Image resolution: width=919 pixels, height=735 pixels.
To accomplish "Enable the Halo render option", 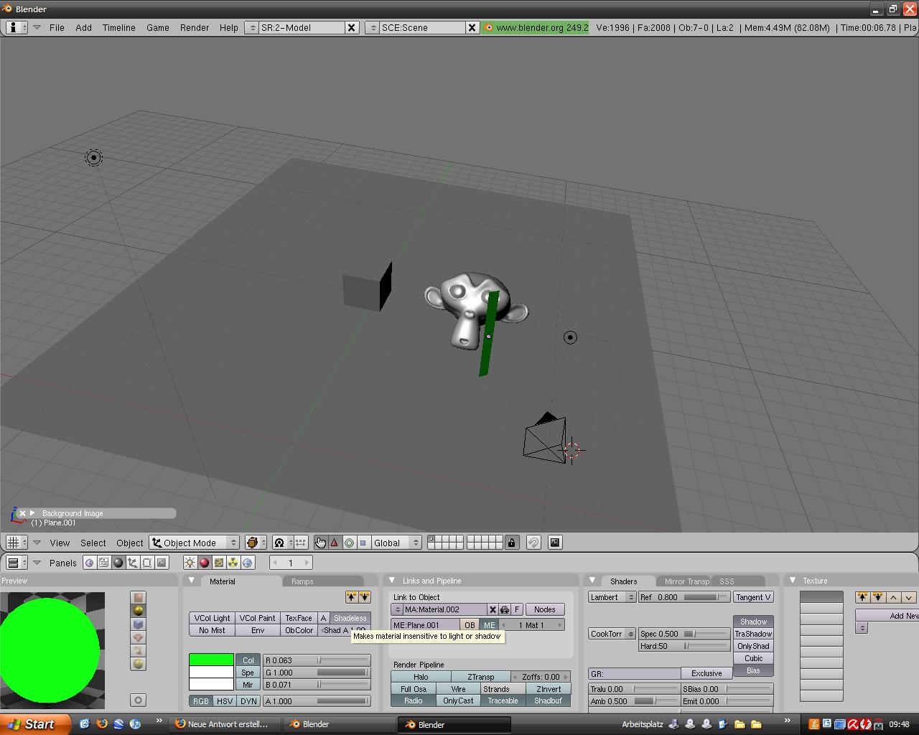I will coord(421,677).
